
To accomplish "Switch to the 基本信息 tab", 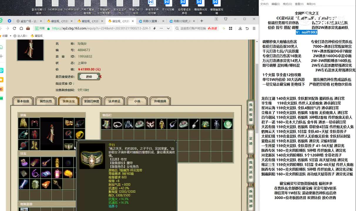I will 23,101.
